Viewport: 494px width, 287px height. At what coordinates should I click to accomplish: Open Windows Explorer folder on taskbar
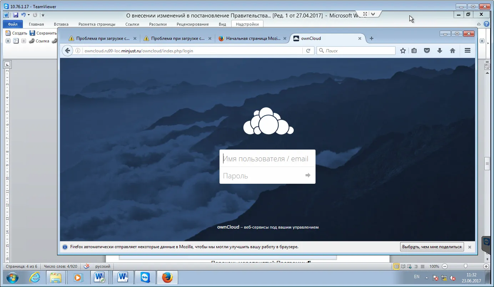point(56,277)
